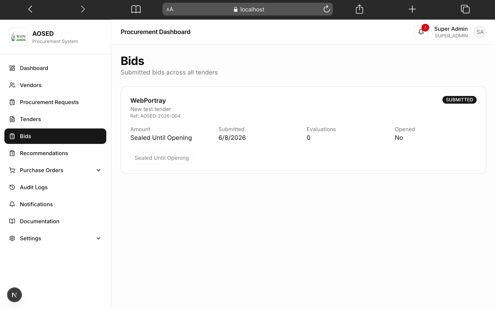Viewport: 495px width, 309px height.
Task: Click the 'New test tender' text
Action: click(x=151, y=109)
